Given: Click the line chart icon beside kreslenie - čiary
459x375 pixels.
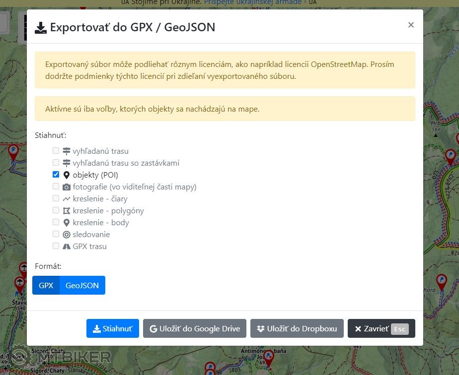Looking at the screenshot, I should (67, 199).
